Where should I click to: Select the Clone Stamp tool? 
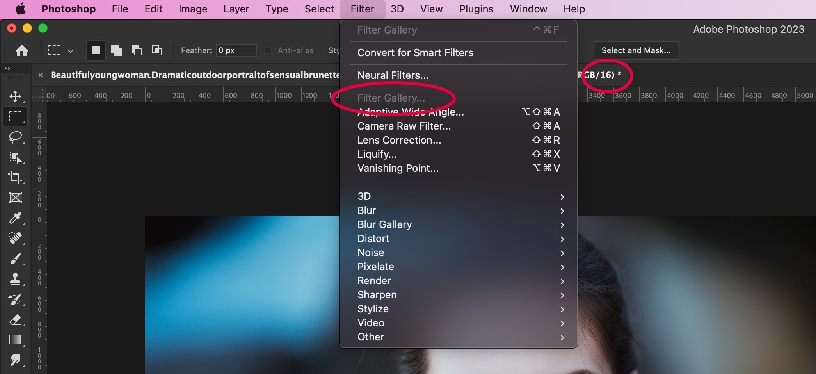(15, 279)
